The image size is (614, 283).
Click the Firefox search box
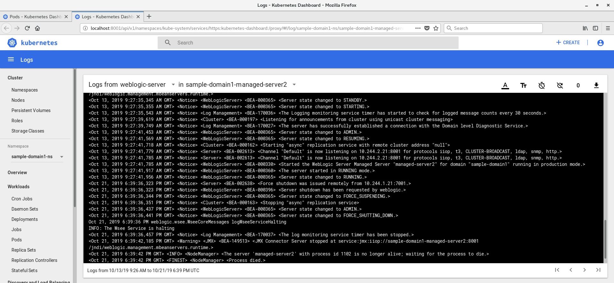pos(493,28)
